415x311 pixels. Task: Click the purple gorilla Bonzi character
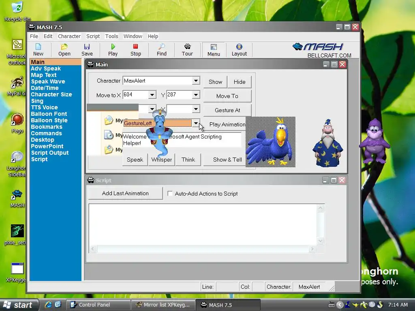pos(374,141)
